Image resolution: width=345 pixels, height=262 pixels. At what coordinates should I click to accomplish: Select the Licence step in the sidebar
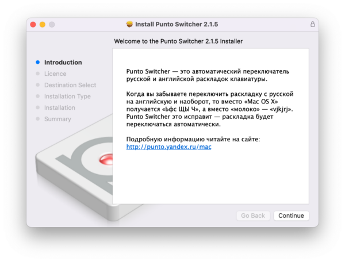(x=55, y=74)
